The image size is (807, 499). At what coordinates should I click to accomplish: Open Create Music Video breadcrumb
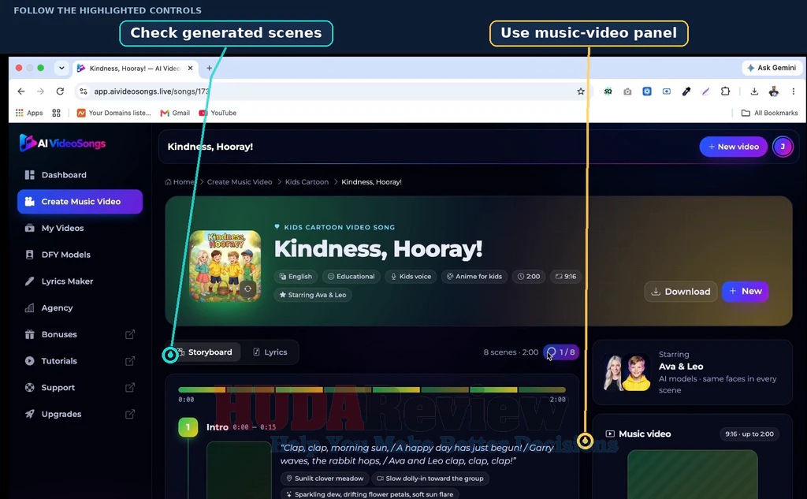pos(240,182)
